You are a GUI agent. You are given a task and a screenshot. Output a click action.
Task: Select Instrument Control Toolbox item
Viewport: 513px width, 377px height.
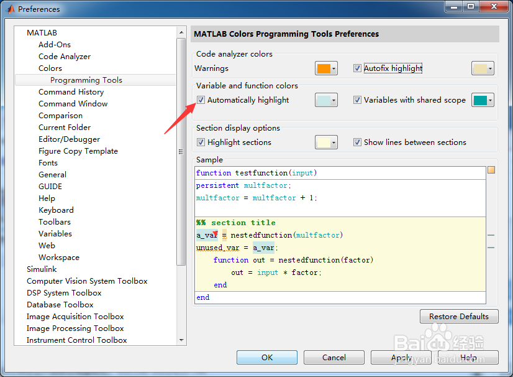click(76, 340)
